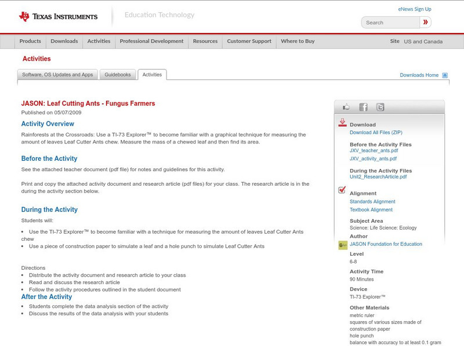This screenshot has width=464, height=346.
Task: Open the Resources menu
Action: point(205,41)
